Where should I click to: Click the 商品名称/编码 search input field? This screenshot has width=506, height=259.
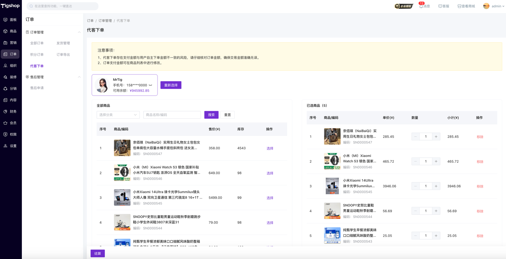[172, 115]
